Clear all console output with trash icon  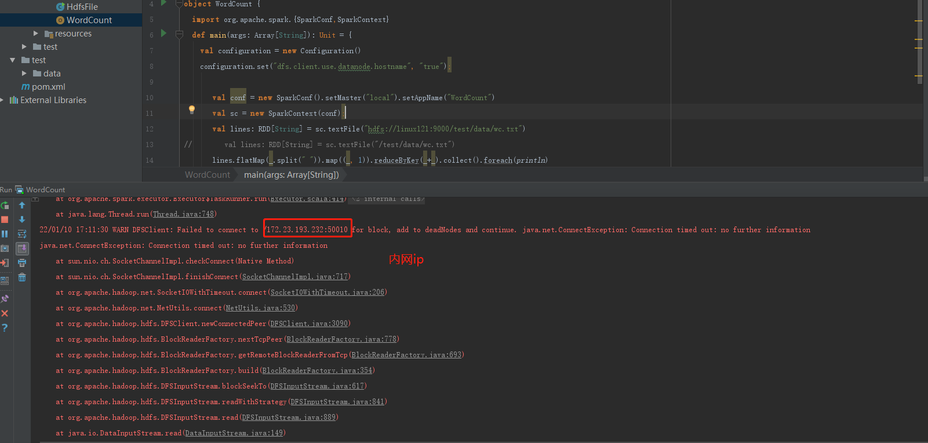22,277
